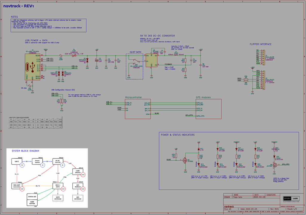Click the USB-CC1 label on the connector
Image resolution: width=306 pixels, height=215 pixels.
coord(50,59)
